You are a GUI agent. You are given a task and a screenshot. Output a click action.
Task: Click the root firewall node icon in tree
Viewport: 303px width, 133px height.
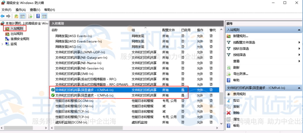[x=3, y=23]
